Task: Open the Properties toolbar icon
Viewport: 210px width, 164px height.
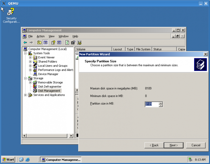Action: click(73, 42)
